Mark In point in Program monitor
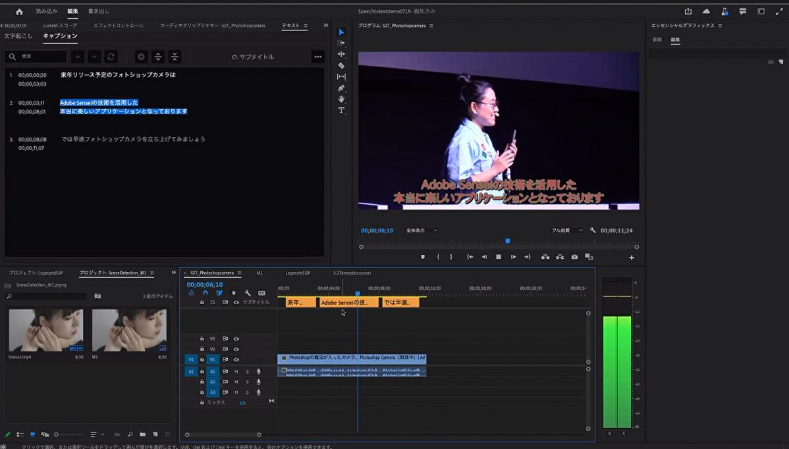 (x=438, y=257)
